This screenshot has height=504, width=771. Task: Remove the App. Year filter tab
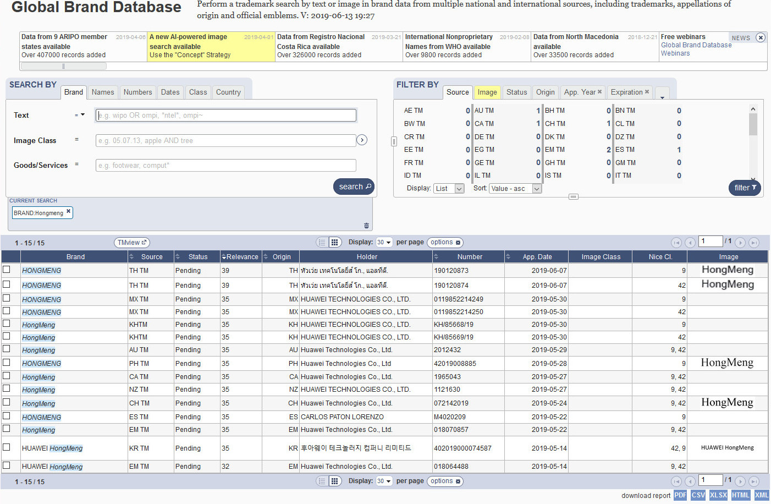(x=599, y=92)
